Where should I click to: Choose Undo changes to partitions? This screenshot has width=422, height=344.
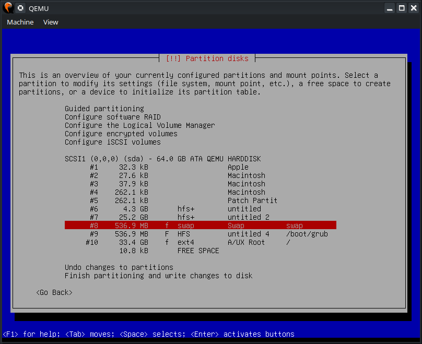click(x=119, y=267)
